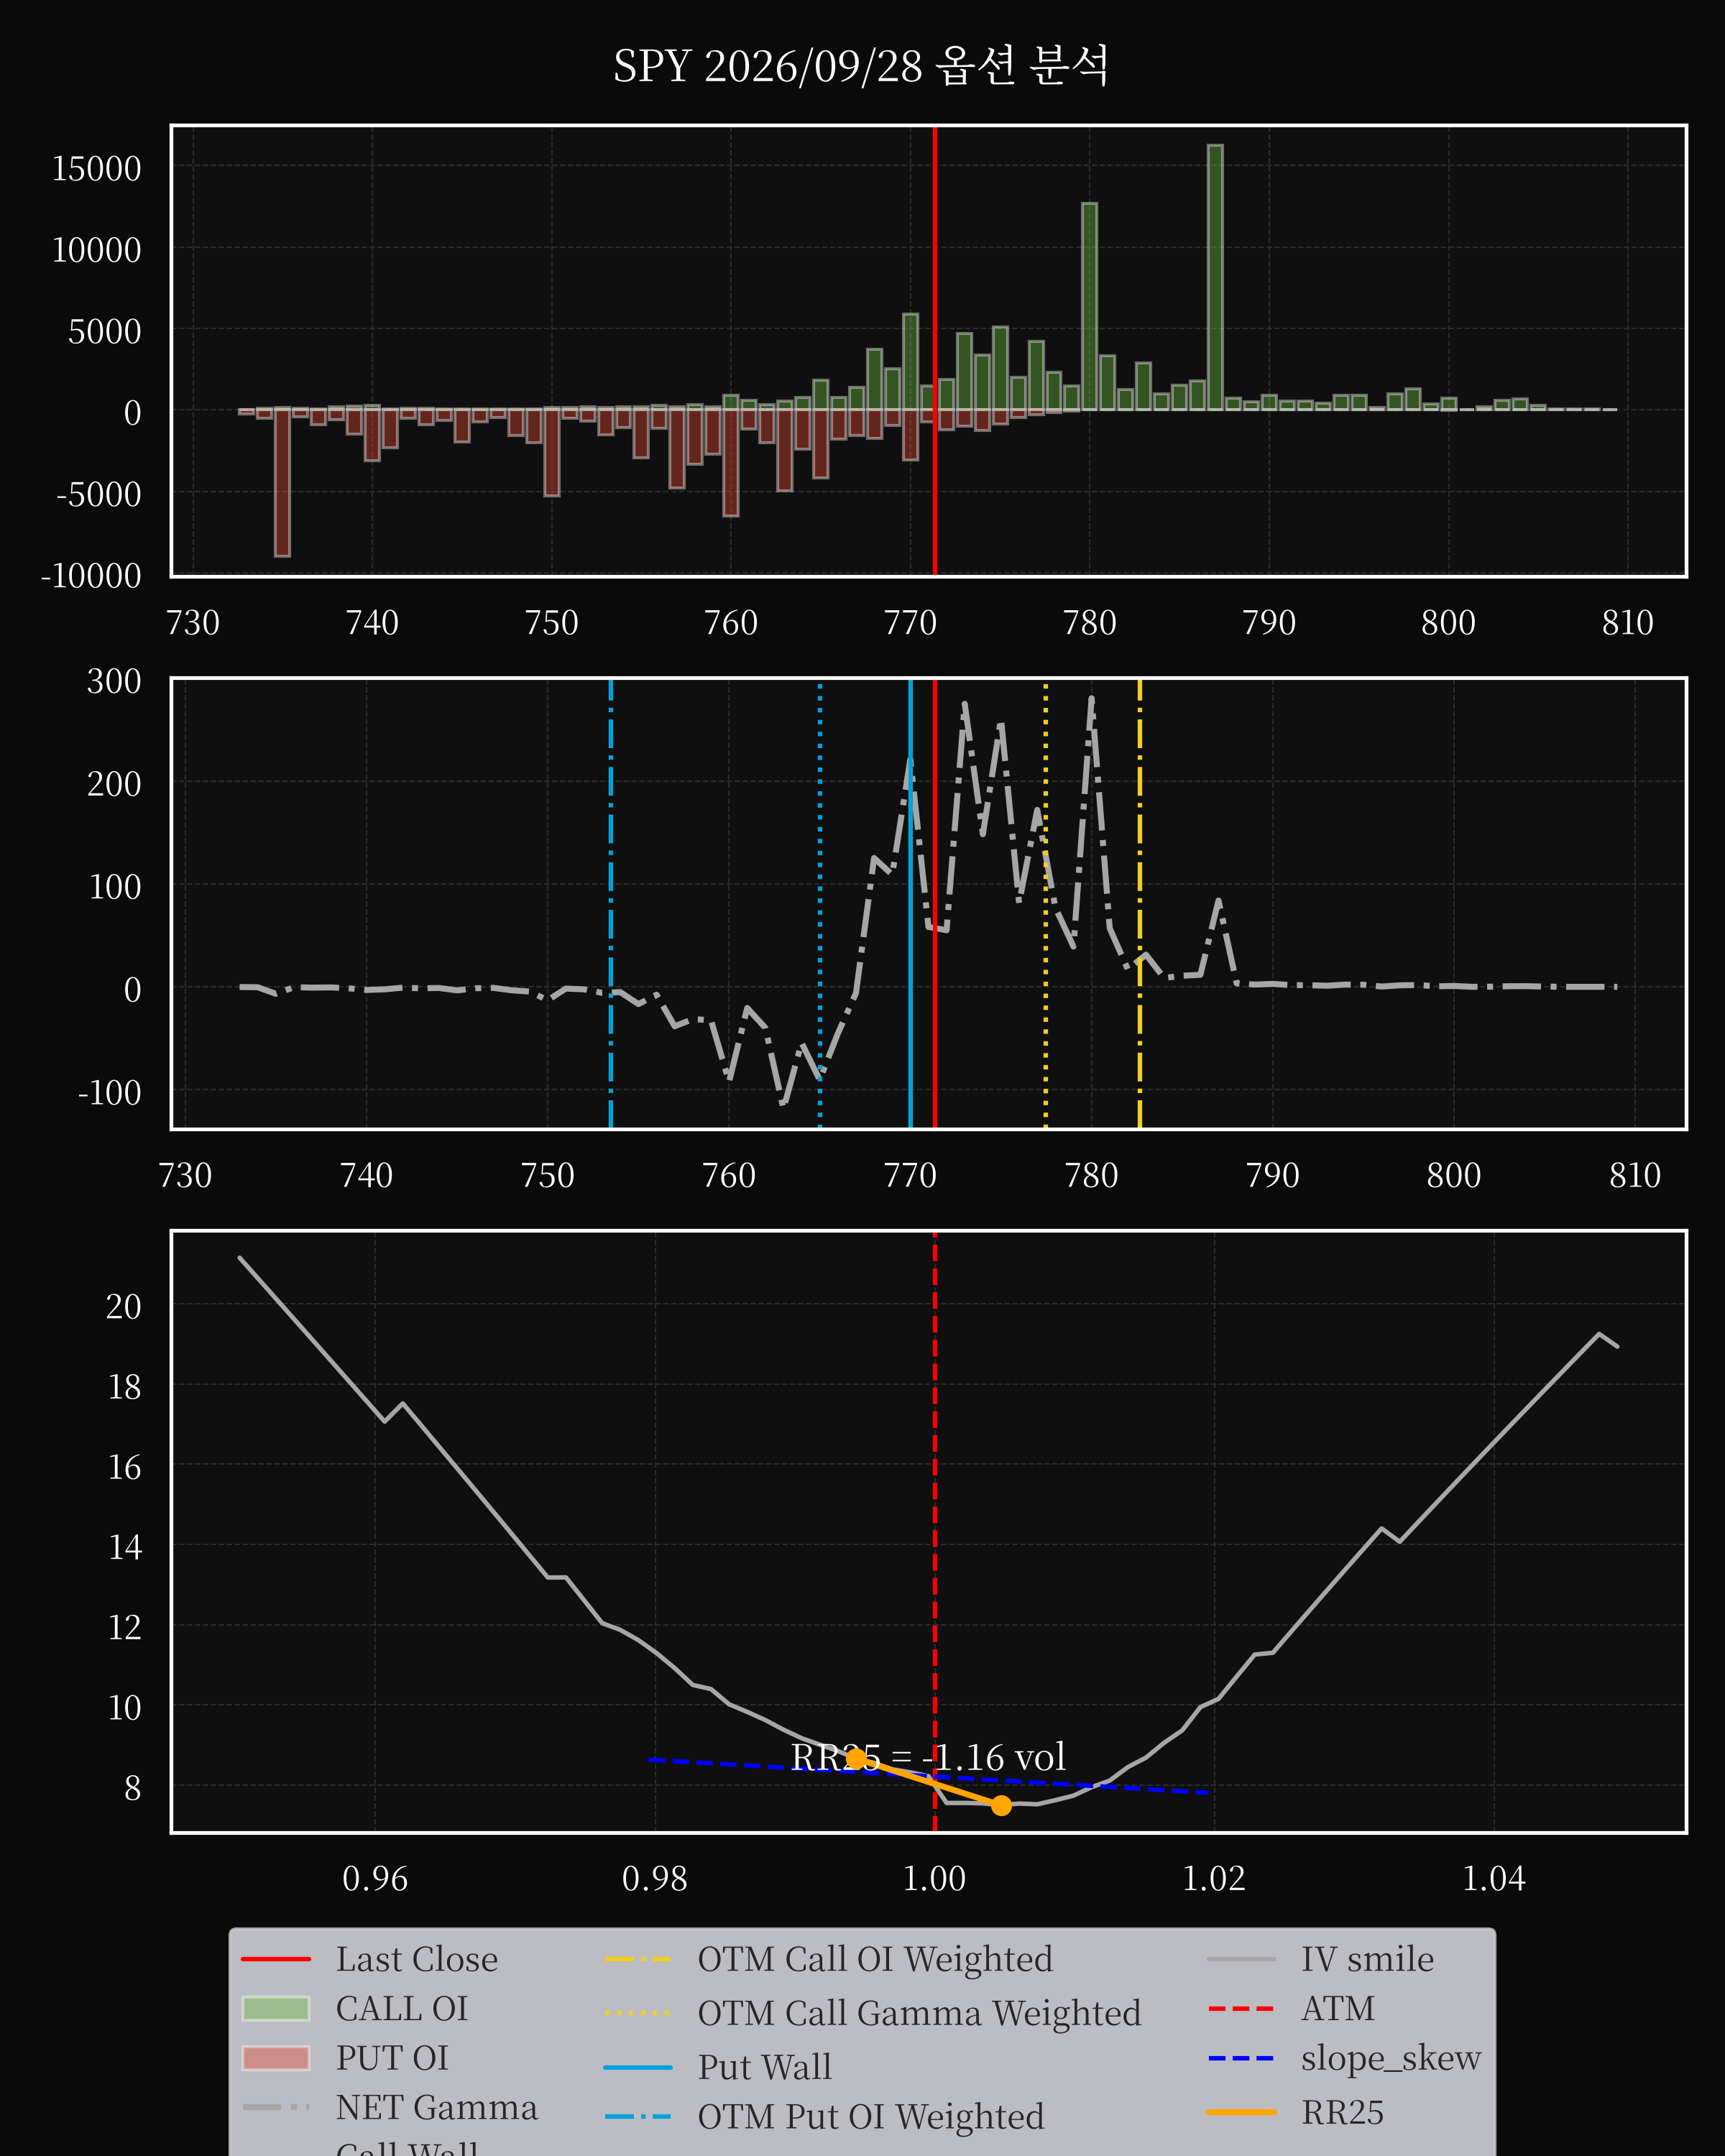The image size is (1725, 2156).
Task: Click the 'NET Gamma' legend label
Action: click(436, 2107)
